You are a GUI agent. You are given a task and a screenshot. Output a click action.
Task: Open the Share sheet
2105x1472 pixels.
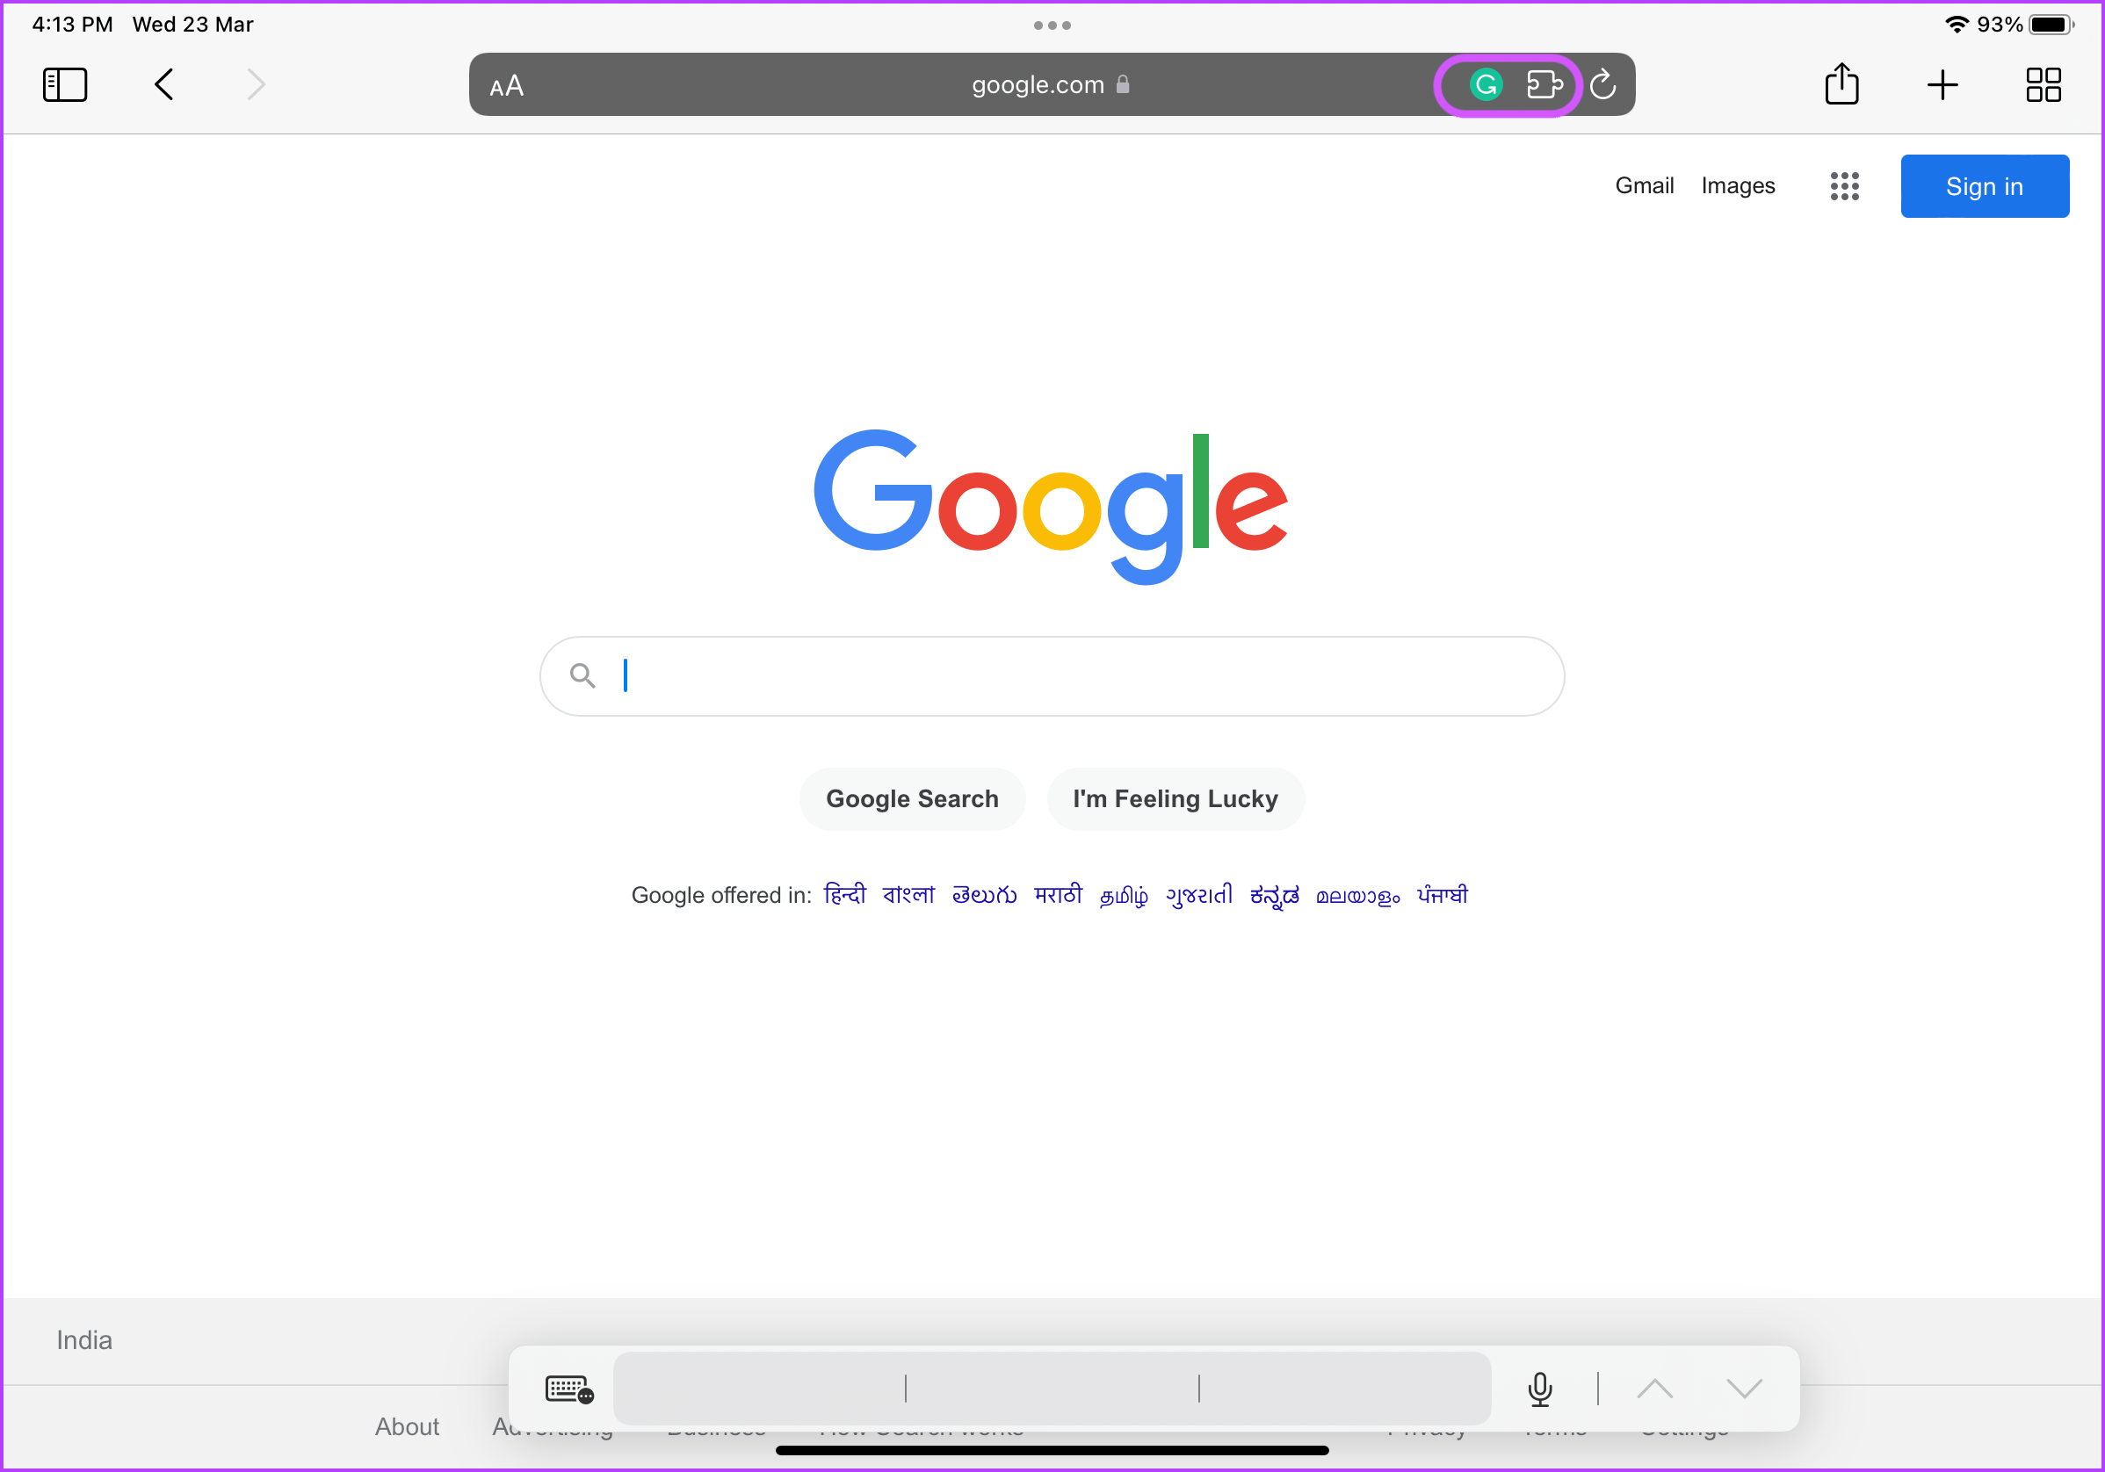(x=1841, y=84)
